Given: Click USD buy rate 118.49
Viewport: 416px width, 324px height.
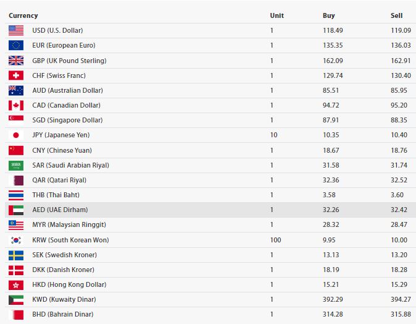Looking at the screenshot, I should click(x=332, y=30).
